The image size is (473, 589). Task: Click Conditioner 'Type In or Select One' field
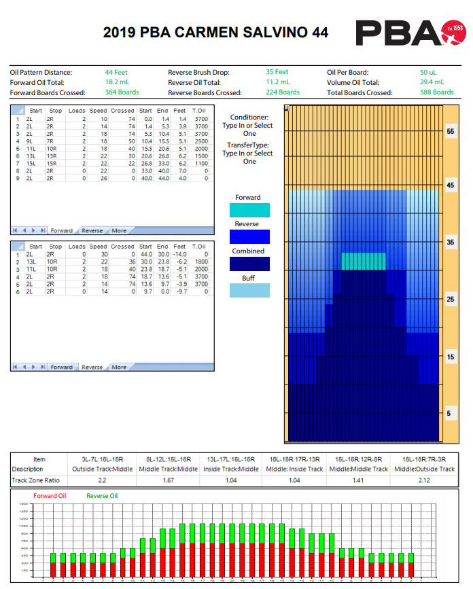coord(247,130)
